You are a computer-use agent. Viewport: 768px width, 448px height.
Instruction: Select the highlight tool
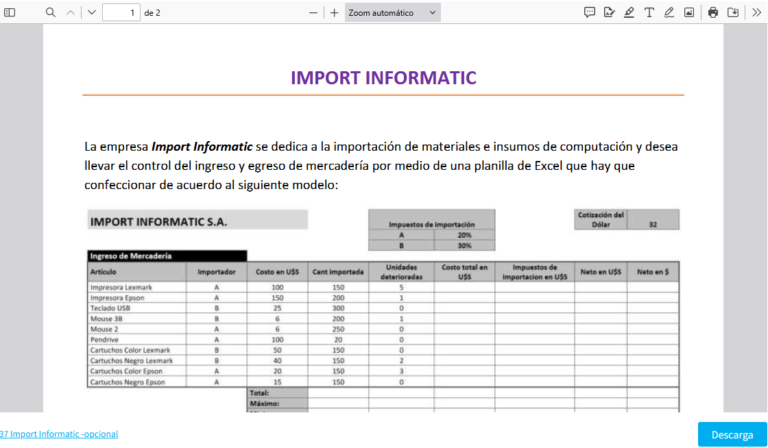pyautogui.click(x=629, y=12)
